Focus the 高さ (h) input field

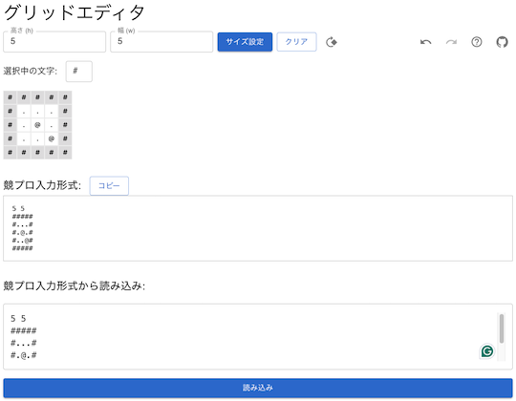click(54, 42)
